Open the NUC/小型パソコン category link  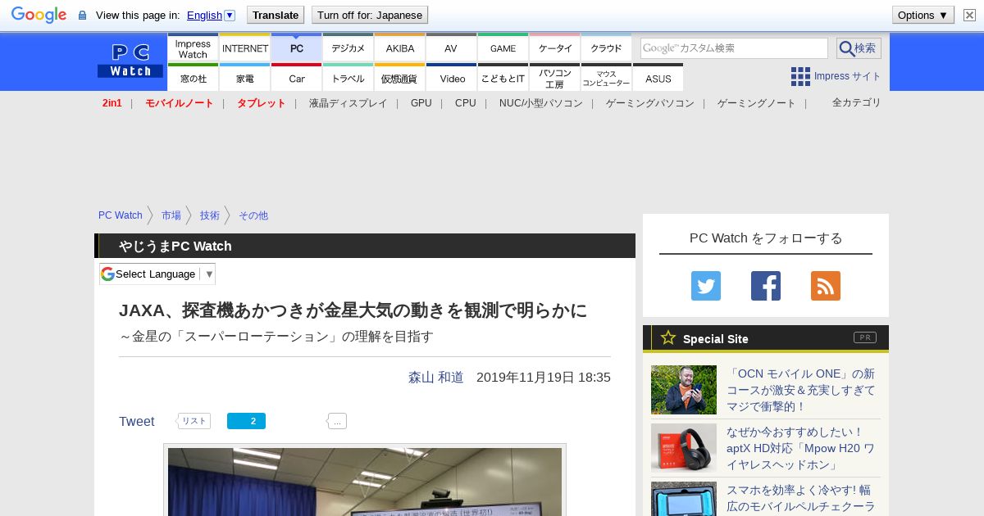coord(541,103)
